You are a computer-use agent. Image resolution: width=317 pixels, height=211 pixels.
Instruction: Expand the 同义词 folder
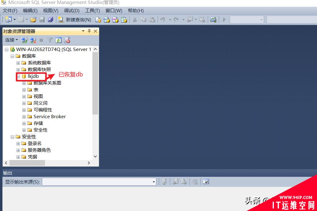24,103
